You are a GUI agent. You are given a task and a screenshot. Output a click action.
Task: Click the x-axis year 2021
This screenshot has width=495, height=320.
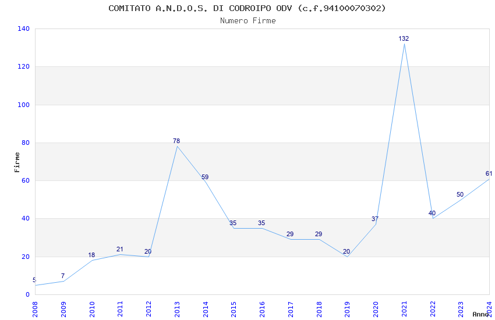(404, 309)
